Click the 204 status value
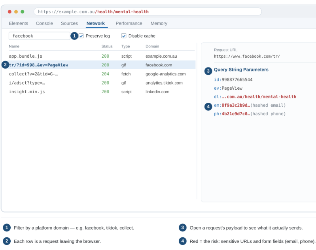 pos(105,74)
